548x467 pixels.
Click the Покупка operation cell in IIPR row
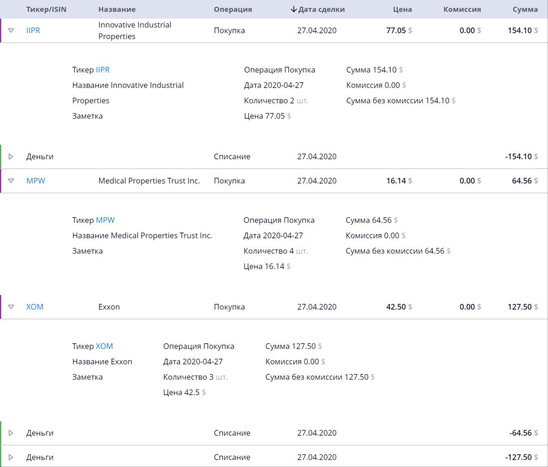tap(229, 30)
